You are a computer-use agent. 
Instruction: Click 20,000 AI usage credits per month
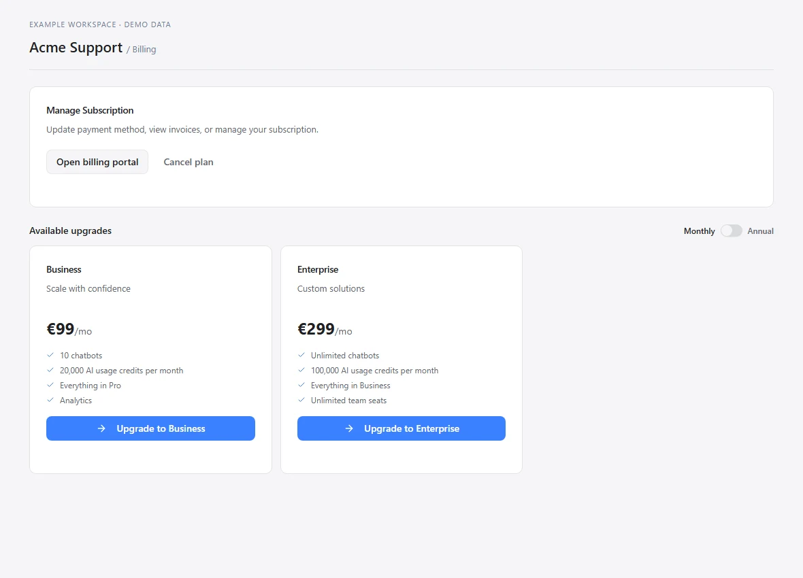pos(121,370)
